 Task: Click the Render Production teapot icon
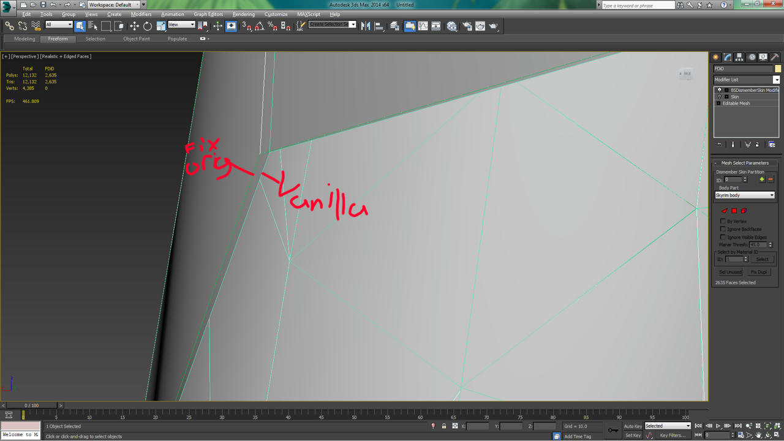pos(494,26)
